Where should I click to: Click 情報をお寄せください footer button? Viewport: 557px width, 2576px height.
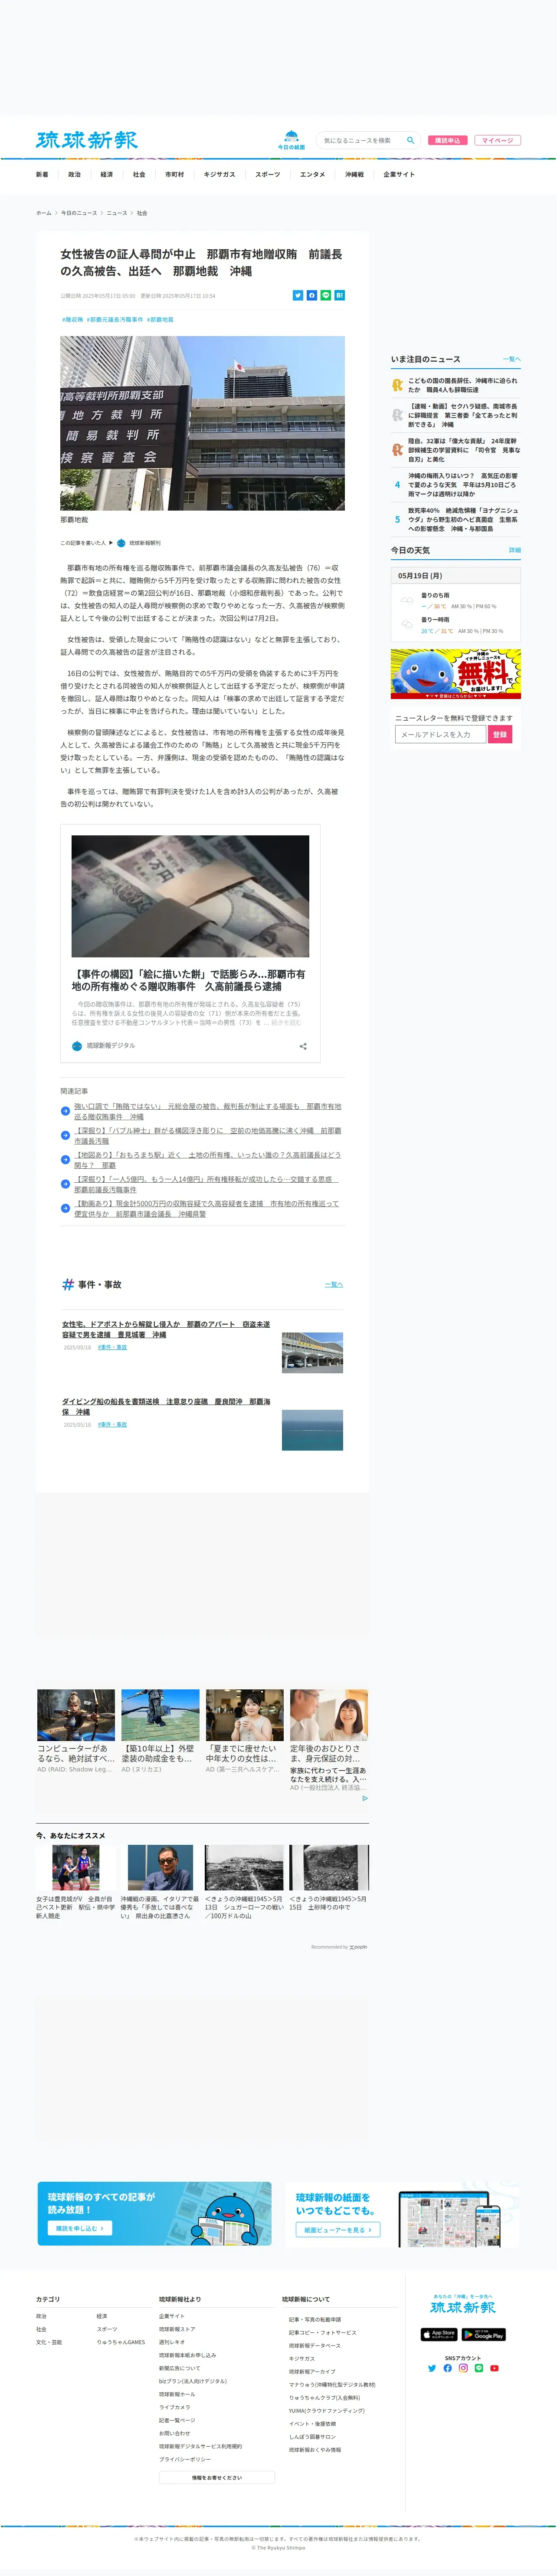pyautogui.click(x=217, y=2477)
